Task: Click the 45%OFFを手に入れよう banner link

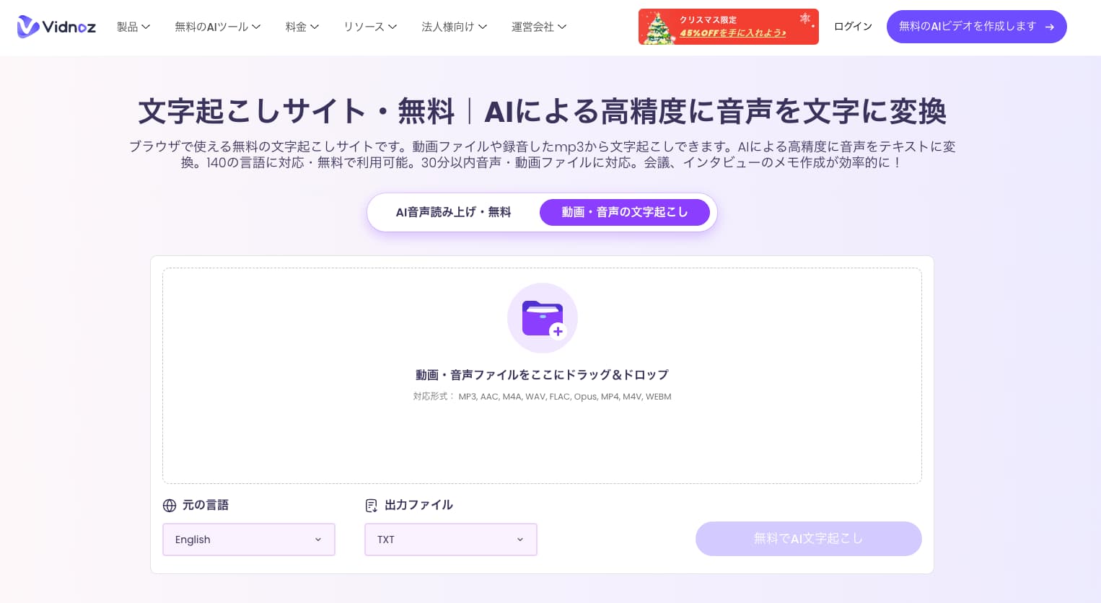Action: point(734,32)
